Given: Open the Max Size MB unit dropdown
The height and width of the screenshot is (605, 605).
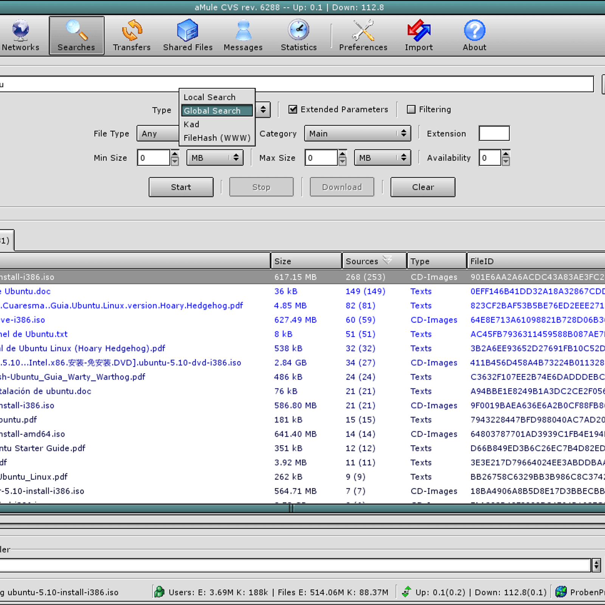Looking at the screenshot, I should coord(383,158).
